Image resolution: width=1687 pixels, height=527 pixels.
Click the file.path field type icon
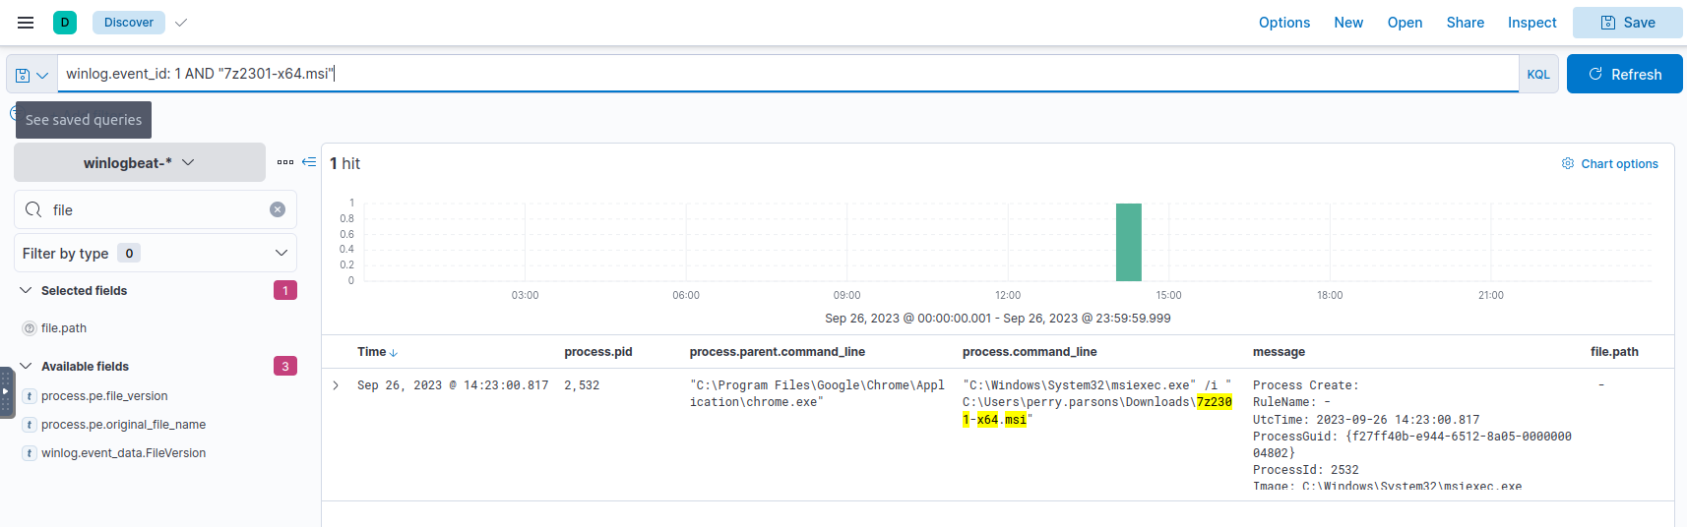(x=30, y=328)
